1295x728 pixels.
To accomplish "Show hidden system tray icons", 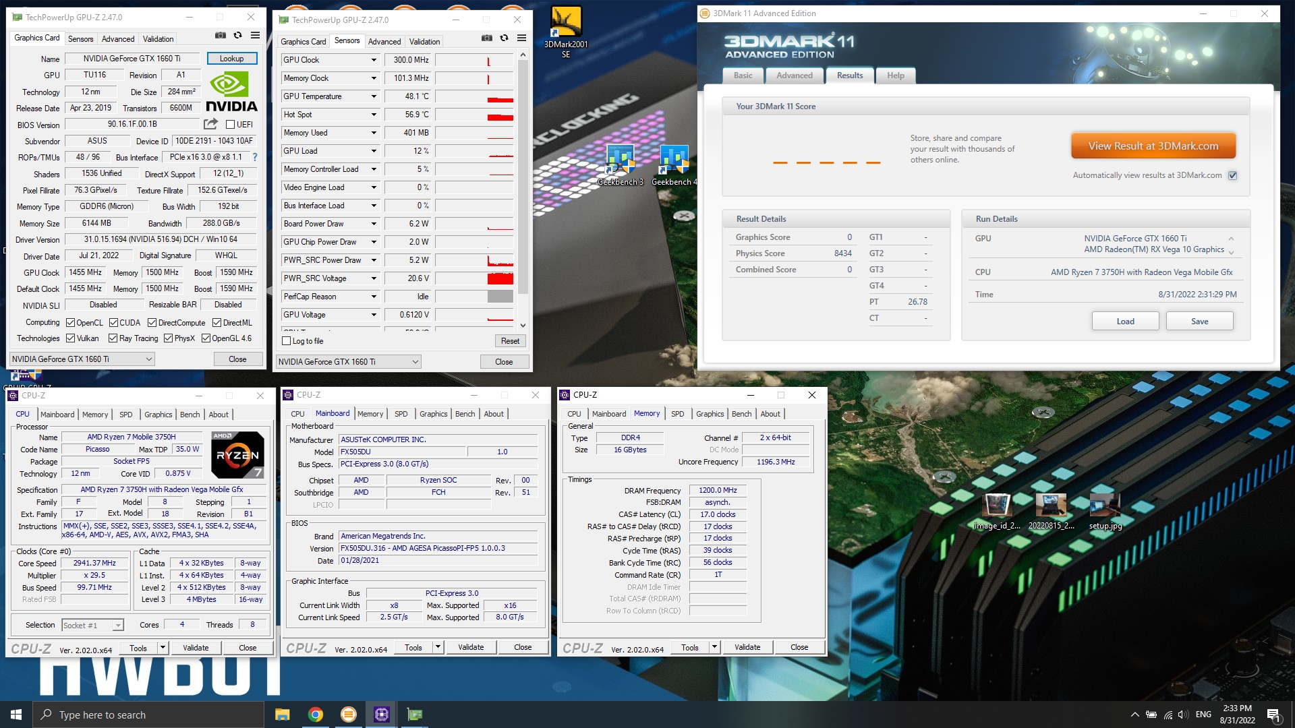I will click(1134, 715).
